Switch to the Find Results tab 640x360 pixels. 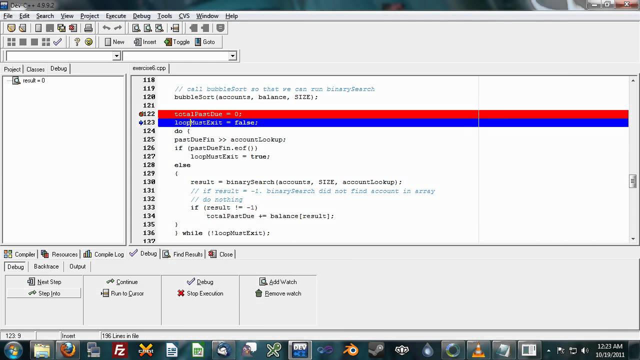click(182, 254)
